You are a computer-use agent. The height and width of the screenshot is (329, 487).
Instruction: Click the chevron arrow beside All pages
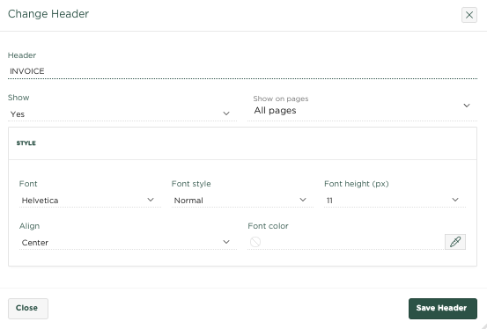(x=467, y=106)
